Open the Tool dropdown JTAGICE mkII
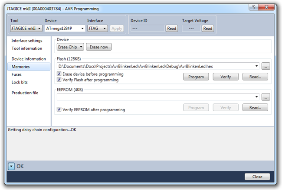 pos(26,28)
